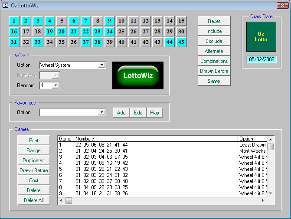Select game row 7 numbers 01 02 03 33
The width and height of the screenshot is (291, 219).
(102, 181)
